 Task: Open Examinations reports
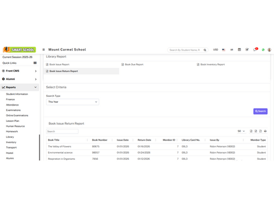tap(13, 110)
